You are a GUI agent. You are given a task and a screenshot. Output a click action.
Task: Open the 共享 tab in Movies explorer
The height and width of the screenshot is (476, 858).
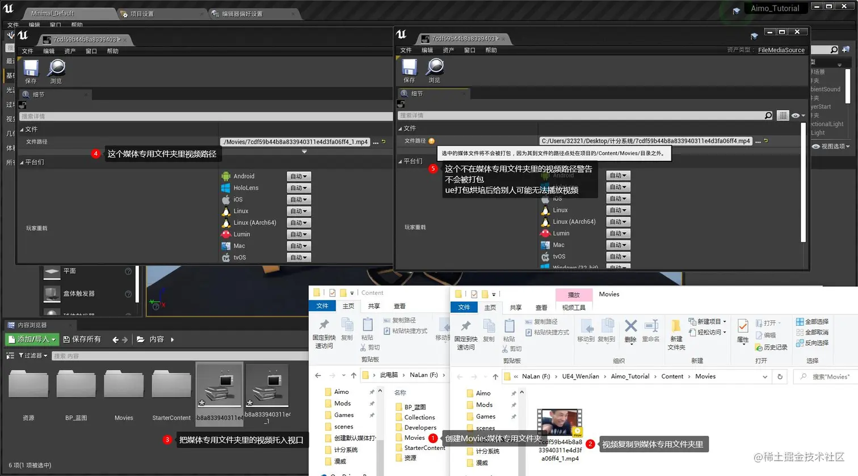point(516,308)
